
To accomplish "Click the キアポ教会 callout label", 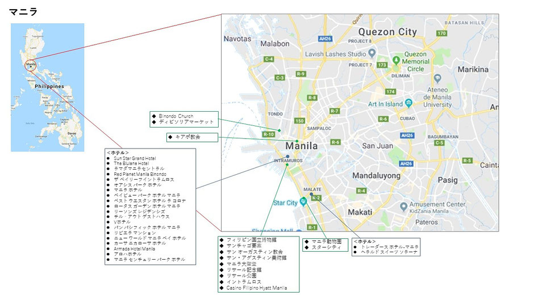I will tap(188, 137).
